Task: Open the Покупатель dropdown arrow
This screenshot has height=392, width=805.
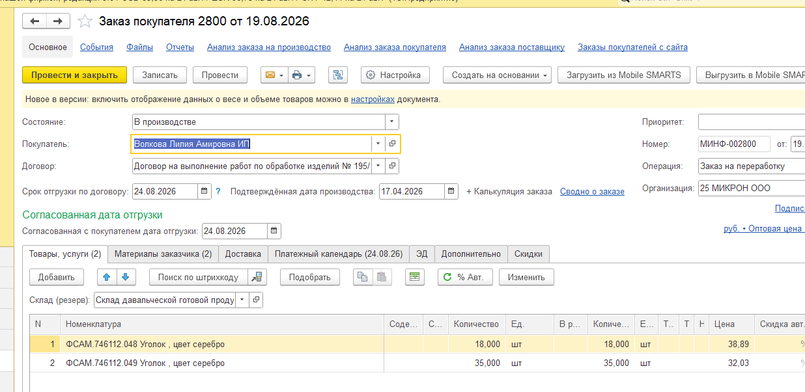Action: (x=378, y=144)
